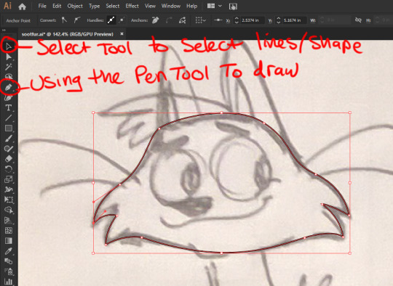The width and height of the screenshot is (393, 286).
Task: Click the sootfur.ai document tab
Action: 68,34
